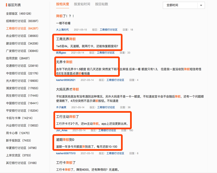This screenshot has width=217, height=173.
Task: Select 农业银行讨论区 (38563) in sidebar
Action: (22, 36)
